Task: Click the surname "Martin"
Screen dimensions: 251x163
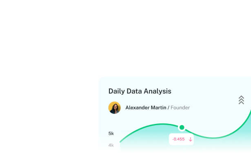Action: [160, 108]
